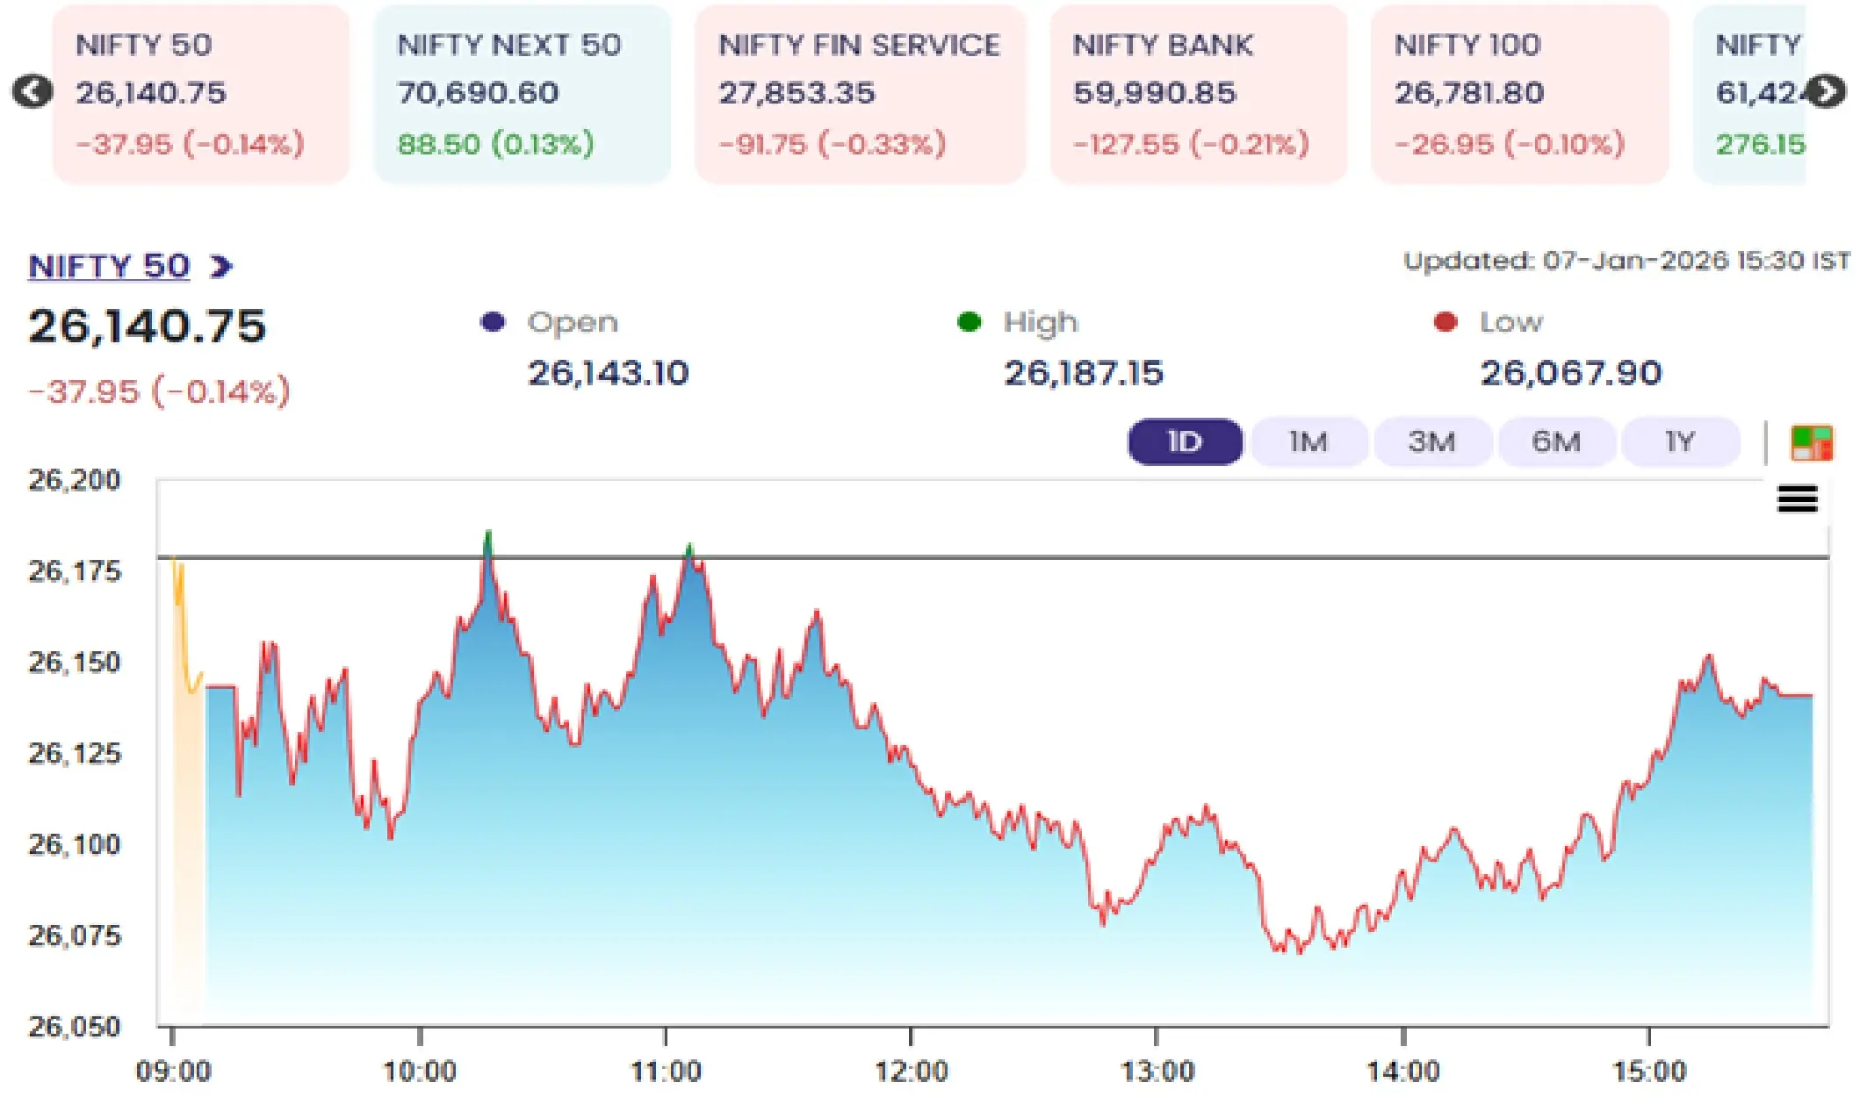Select the NIFTY 100 index card
Screen dimensions: 1860x1097
[x=1519, y=94]
